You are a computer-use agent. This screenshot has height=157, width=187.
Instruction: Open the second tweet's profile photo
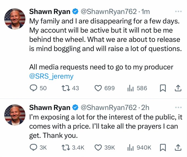click(15, 115)
